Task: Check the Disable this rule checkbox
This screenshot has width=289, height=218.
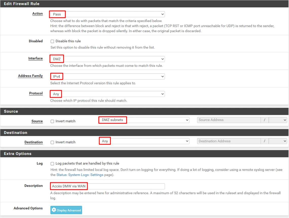Action: tap(52, 41)
